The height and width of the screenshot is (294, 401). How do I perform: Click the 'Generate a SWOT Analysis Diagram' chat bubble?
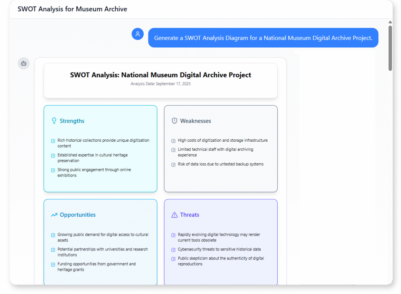tap(263, 38)
